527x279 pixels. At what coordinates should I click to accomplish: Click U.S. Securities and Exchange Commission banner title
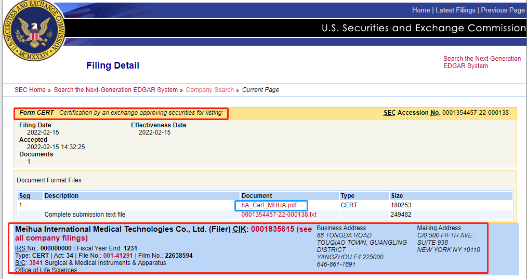(423, 28)
